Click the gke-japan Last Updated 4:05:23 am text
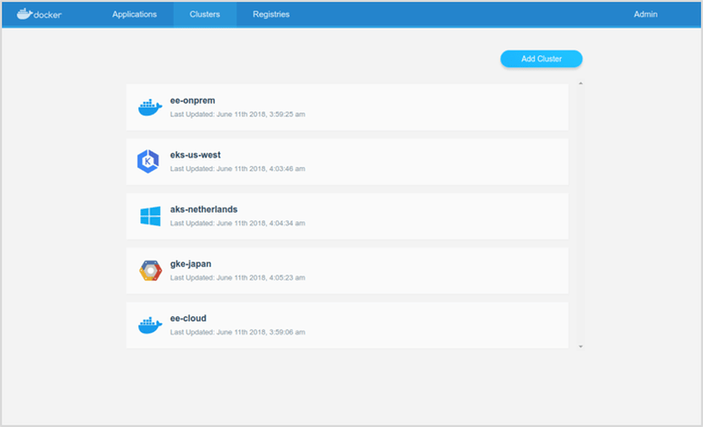 [238, 278]
